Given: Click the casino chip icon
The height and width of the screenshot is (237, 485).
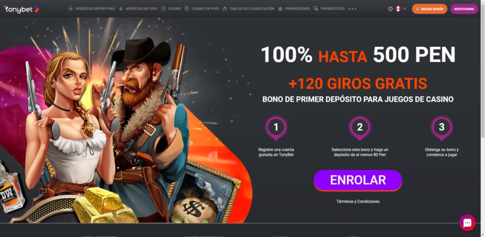Looking at the screenshot, I should pos(163,9).
